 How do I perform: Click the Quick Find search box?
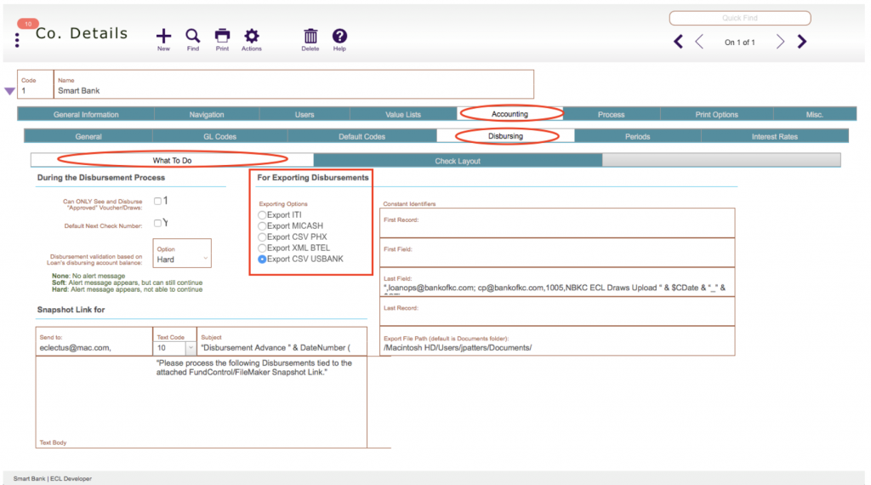point(740,18)
